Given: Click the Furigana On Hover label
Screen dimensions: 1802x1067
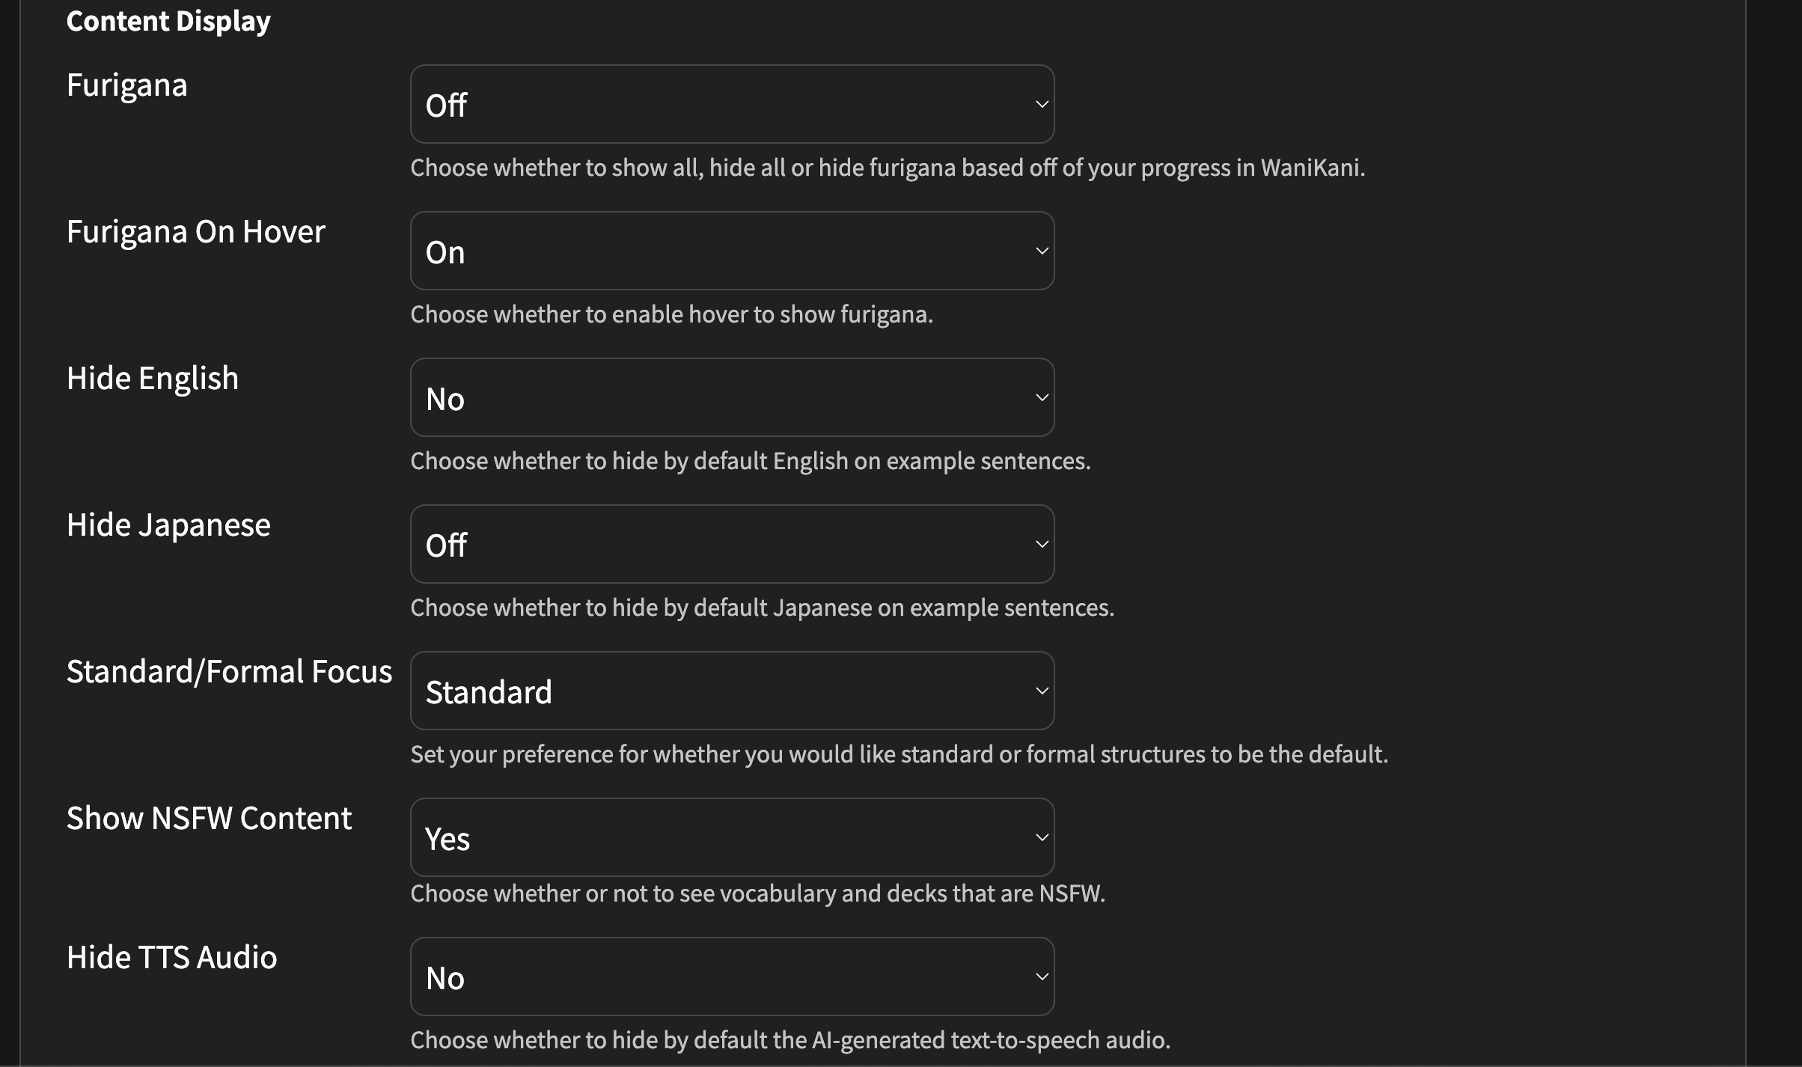Looking at the screenshot, I should [195, 232].
